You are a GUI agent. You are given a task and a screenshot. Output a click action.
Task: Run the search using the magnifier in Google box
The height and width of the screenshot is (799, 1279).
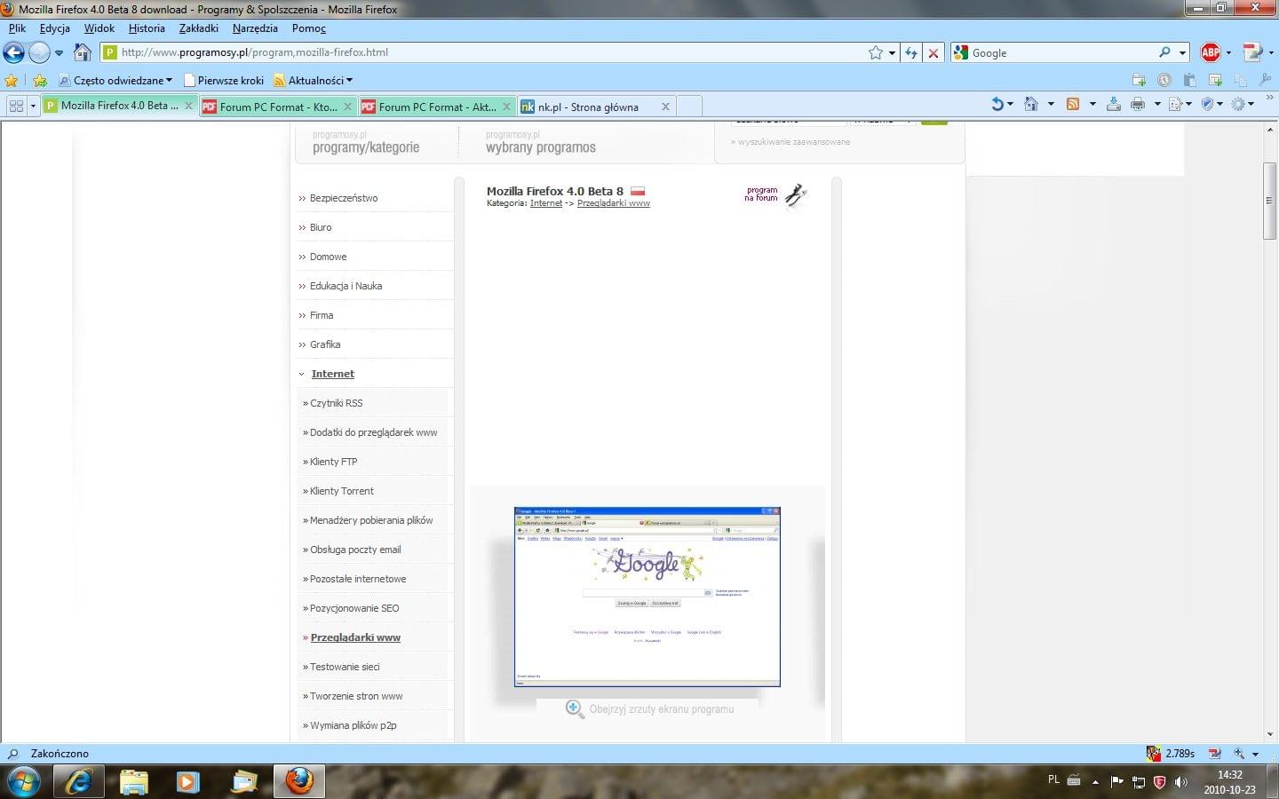pos(1164,52)
